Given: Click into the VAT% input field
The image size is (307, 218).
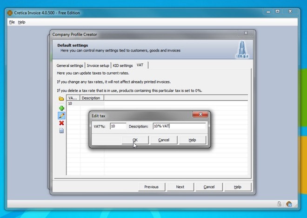Looking at the screenshot, I should coord(118,126).
